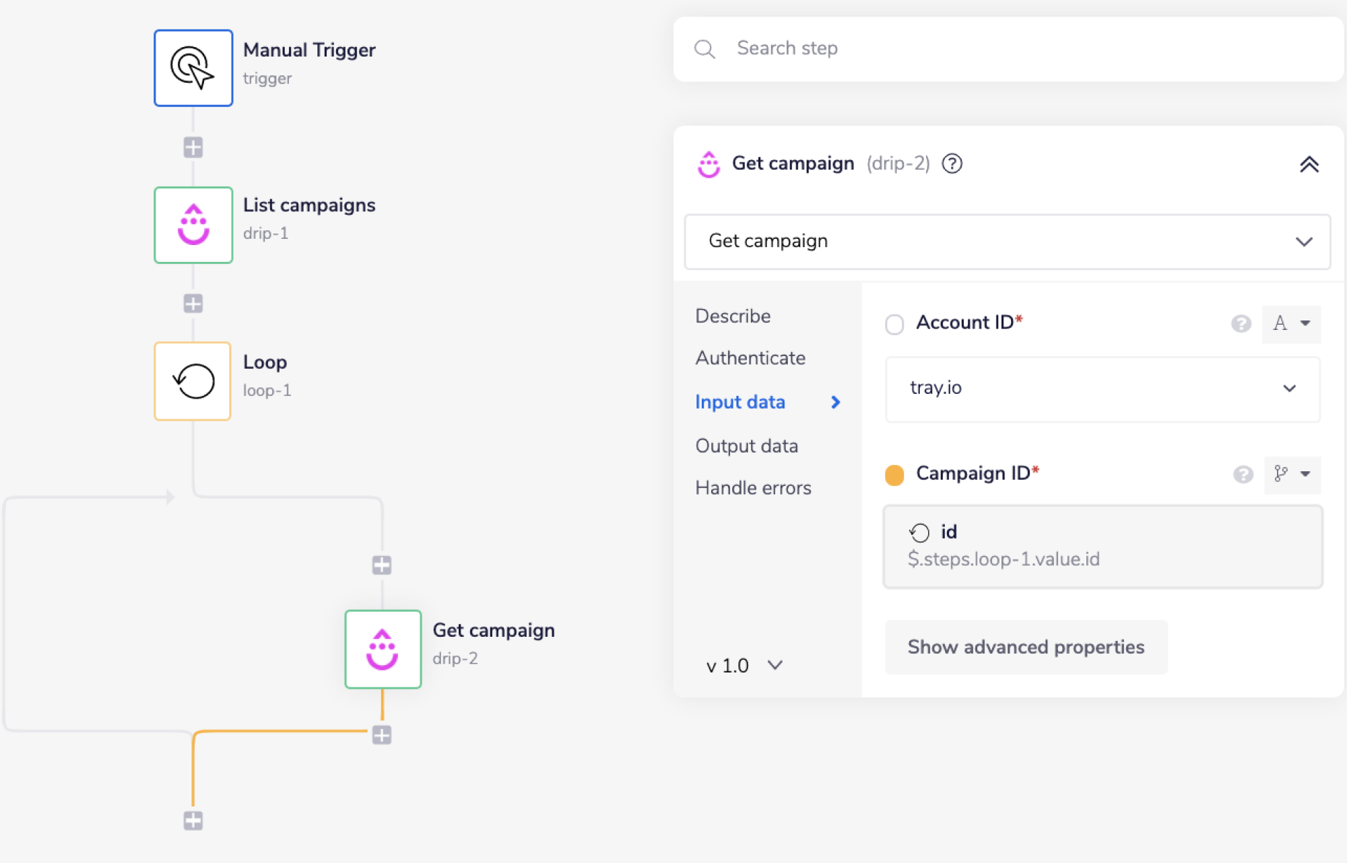The width and height of the screenshot is (1347, 863).
Task: Click the List campaigns drip-1 step icon
Action: 193,225
